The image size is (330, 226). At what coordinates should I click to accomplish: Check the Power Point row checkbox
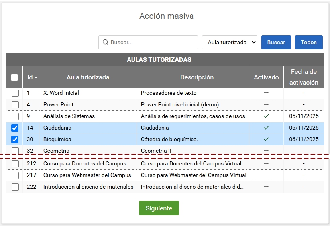(x=15, y=105)
